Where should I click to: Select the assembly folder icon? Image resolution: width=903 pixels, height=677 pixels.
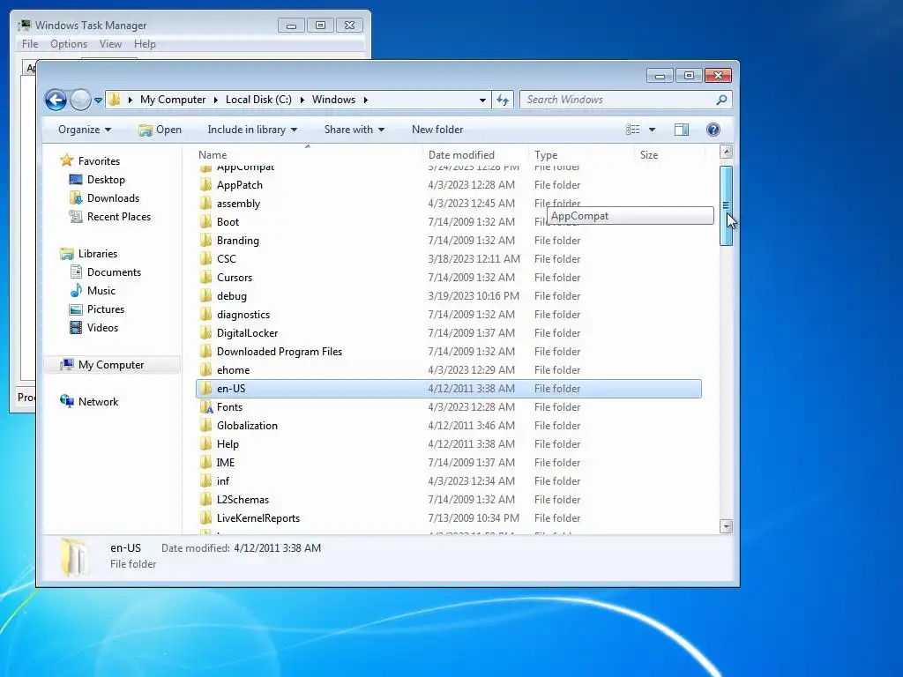pos(205,204)
